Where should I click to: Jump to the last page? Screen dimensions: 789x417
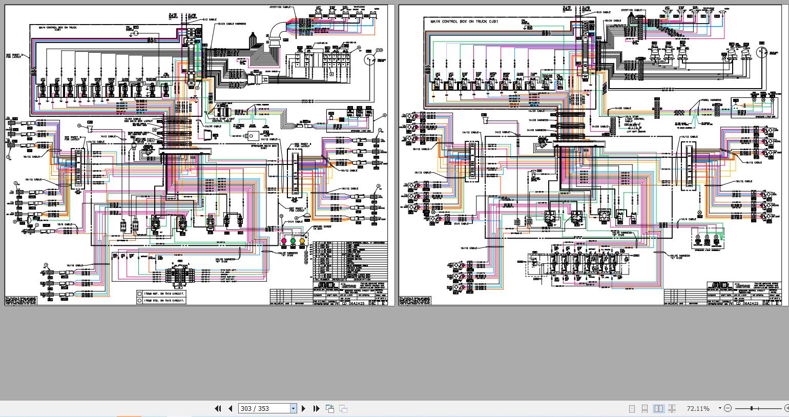pos(316,408)
